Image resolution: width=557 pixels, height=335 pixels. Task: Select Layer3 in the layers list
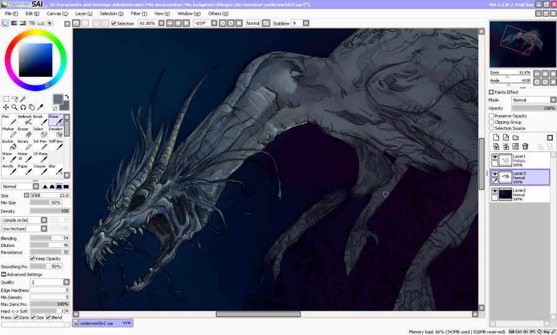coord(520,177)
